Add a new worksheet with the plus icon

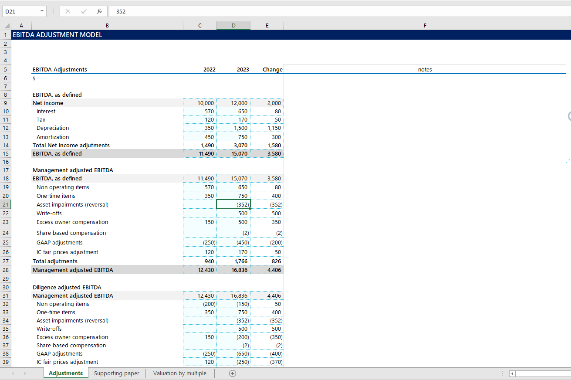(233, 373)
